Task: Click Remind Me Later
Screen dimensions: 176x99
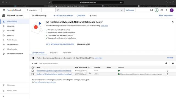Action: (84, 44)
